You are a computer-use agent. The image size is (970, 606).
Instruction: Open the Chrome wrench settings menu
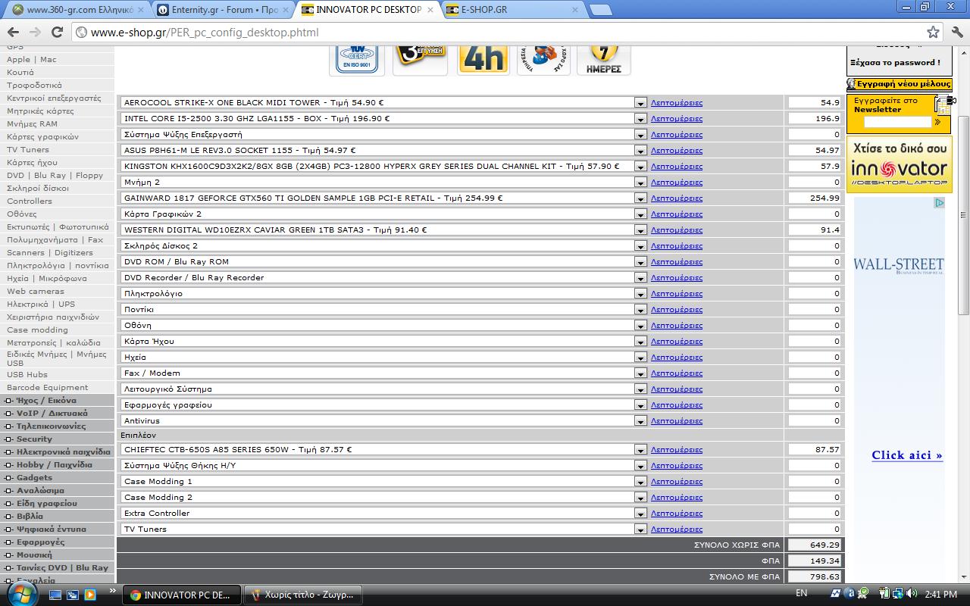coord(956,32)
